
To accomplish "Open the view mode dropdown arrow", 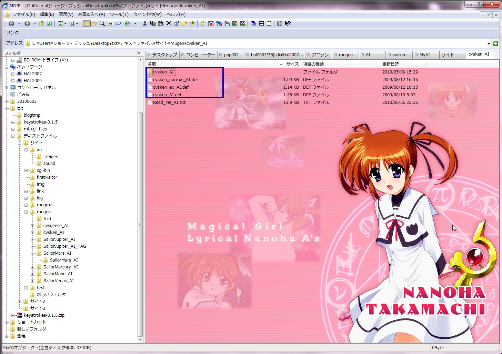I will (x=65, y=23).
